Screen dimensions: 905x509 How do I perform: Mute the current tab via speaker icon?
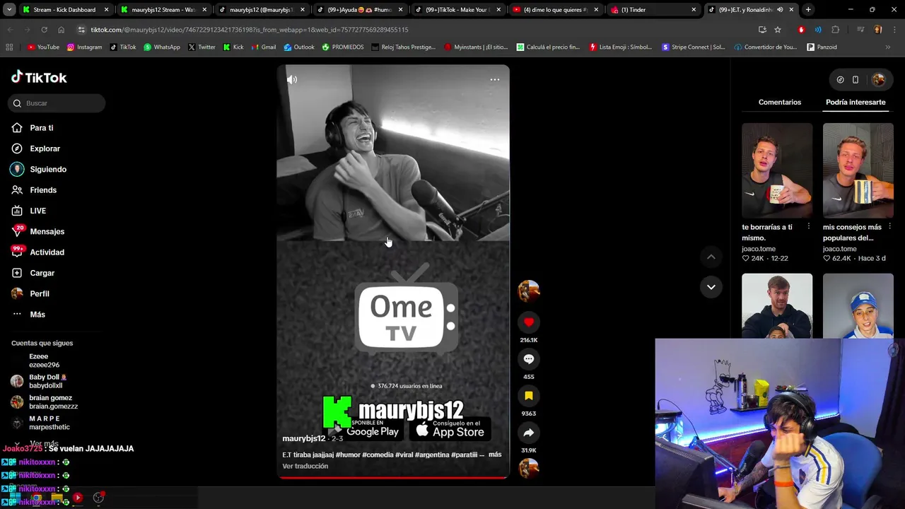780,10
